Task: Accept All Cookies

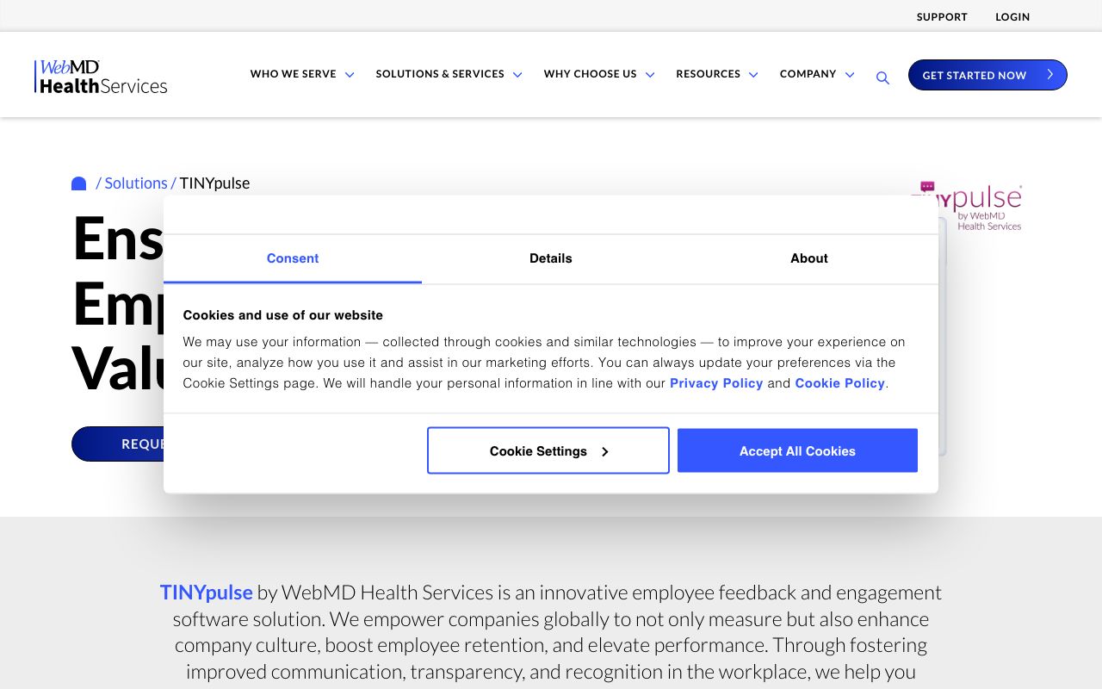Action: (x=797, y=450)
